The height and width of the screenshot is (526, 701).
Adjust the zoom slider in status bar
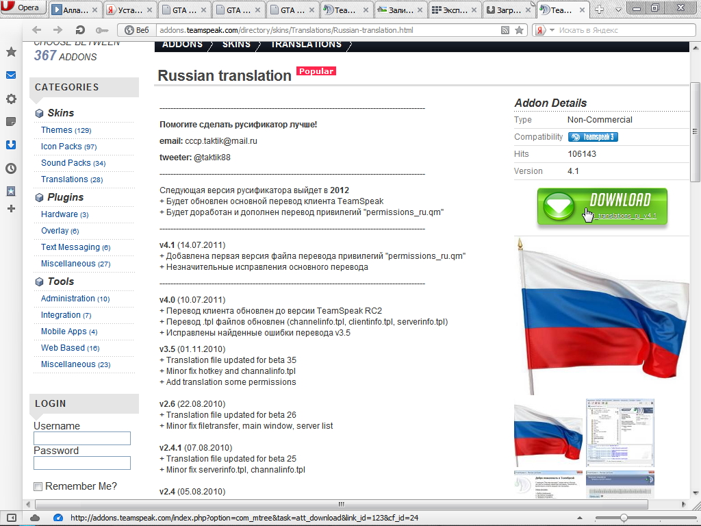point(624,518)
